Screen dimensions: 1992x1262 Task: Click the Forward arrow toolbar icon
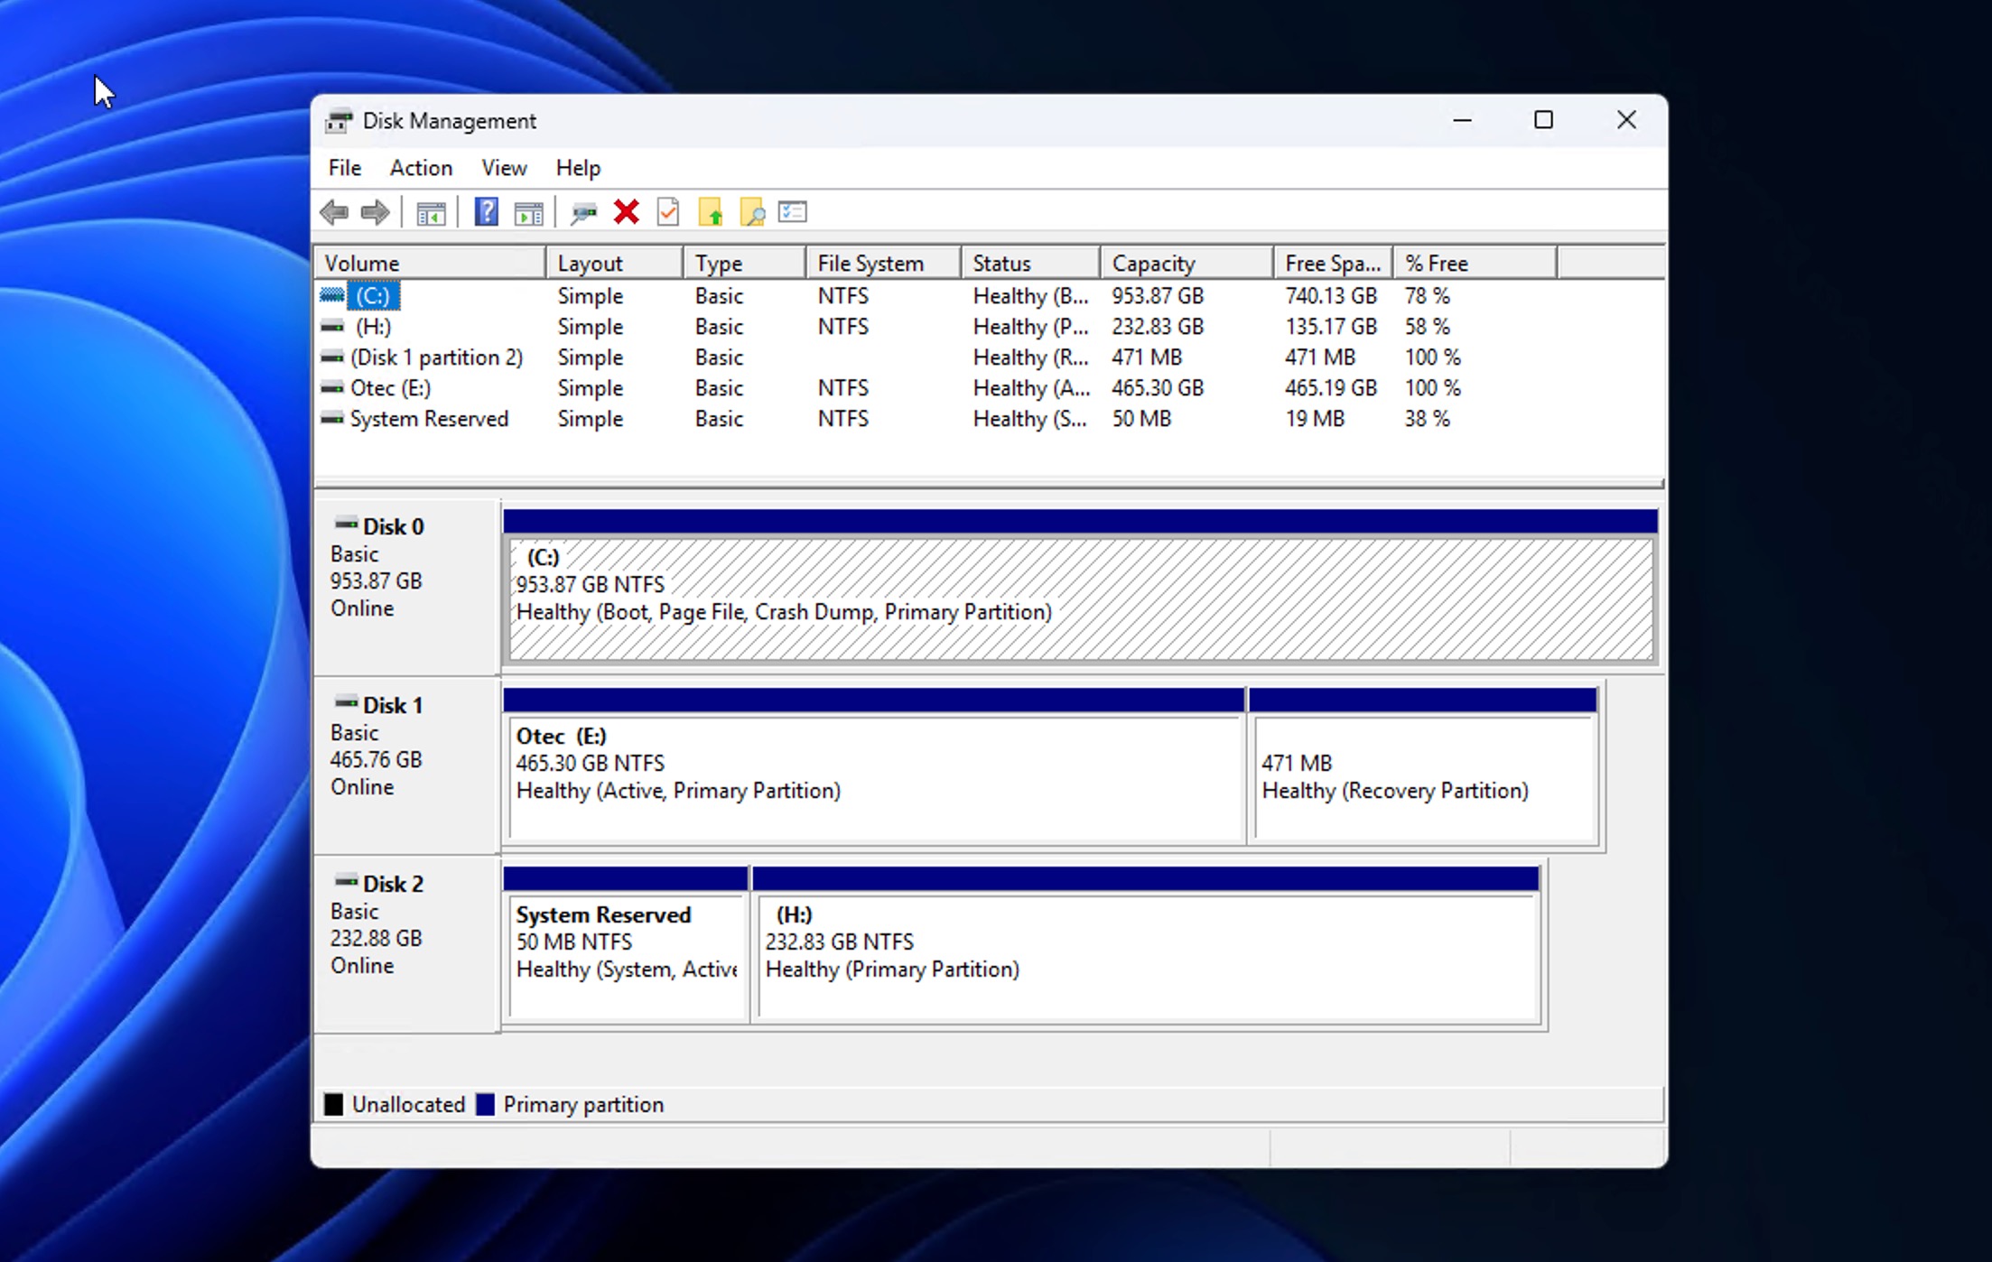[x=375, y=213]
